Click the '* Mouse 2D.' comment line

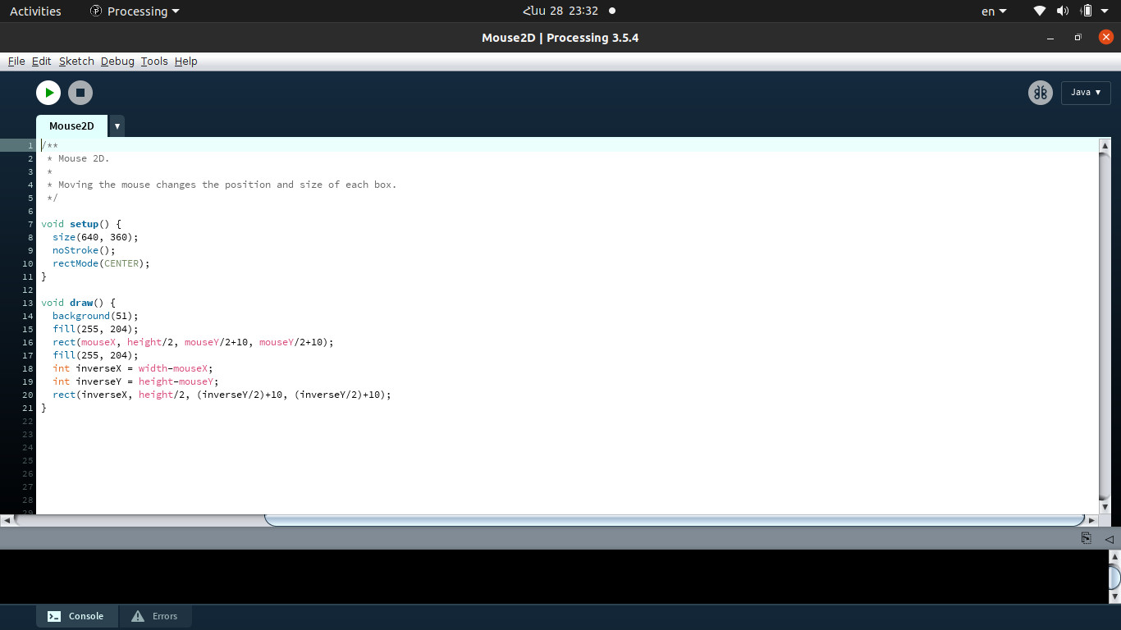tap(78, 158)
